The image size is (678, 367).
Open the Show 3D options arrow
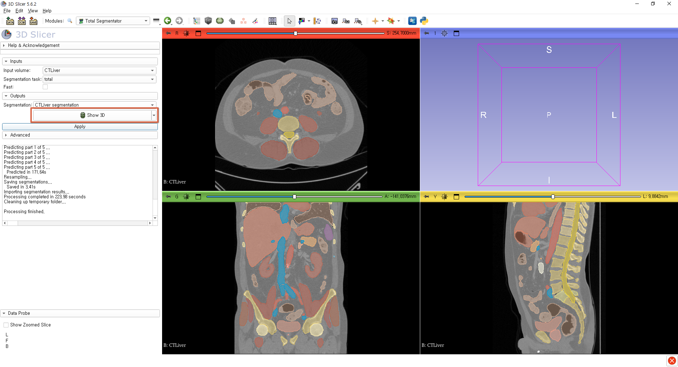click(154, 115)
